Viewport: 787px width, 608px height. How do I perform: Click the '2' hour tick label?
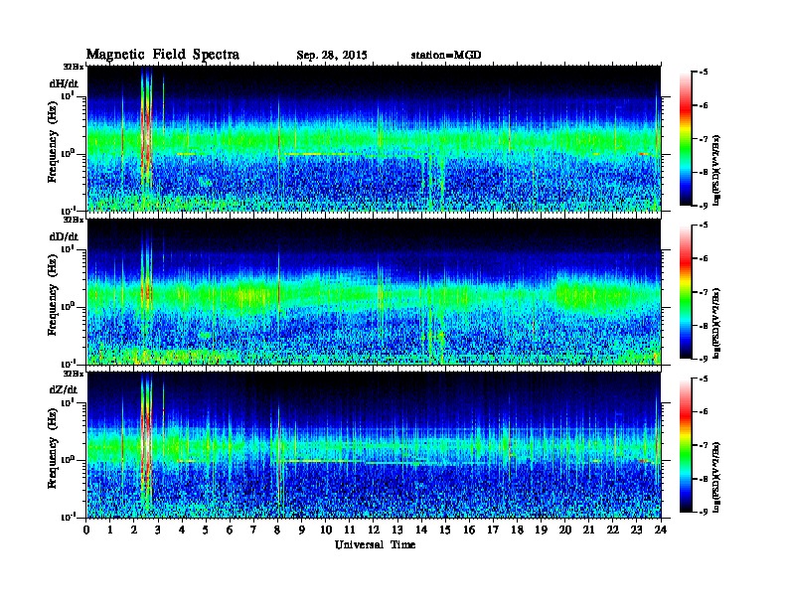(x=133, y=530)
